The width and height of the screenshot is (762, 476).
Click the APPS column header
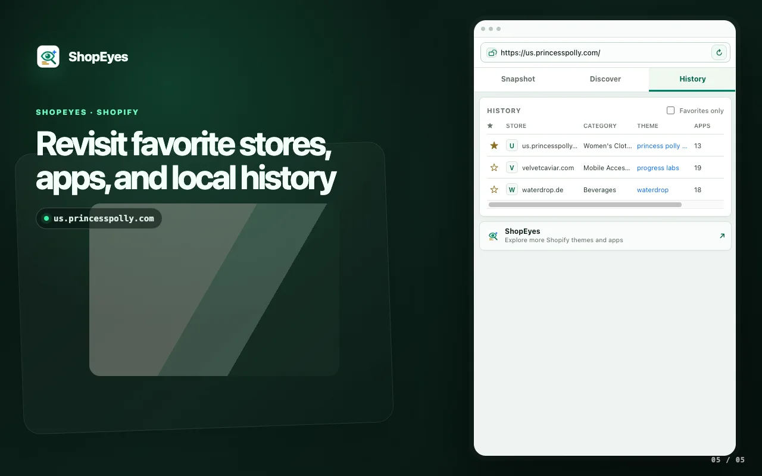702,126
